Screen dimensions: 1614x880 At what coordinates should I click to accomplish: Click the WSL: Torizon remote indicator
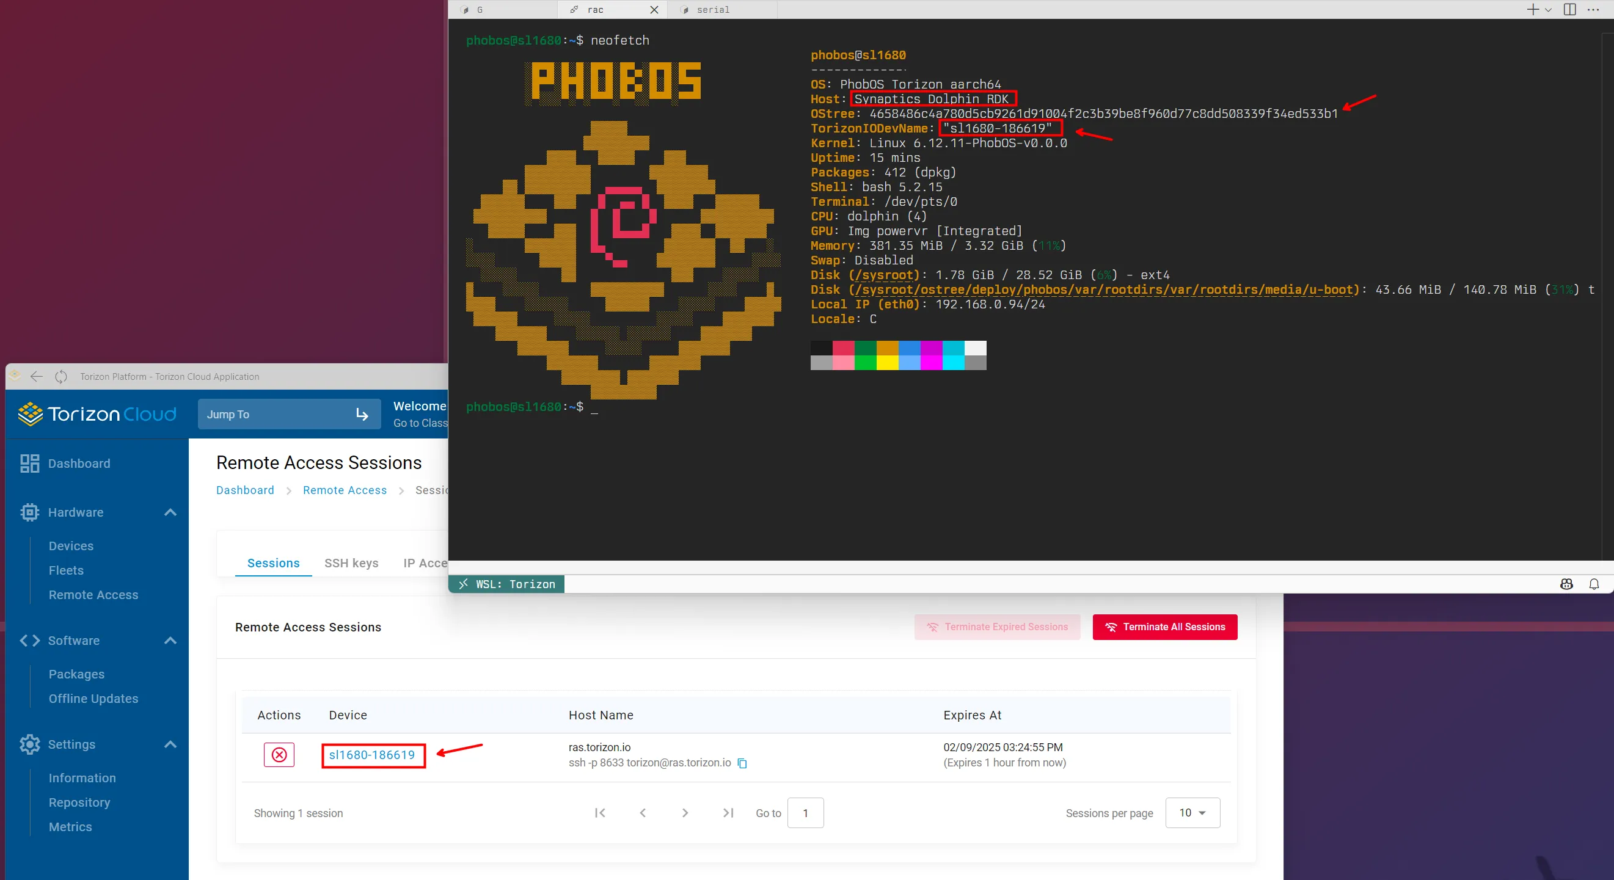coord(506,584)
